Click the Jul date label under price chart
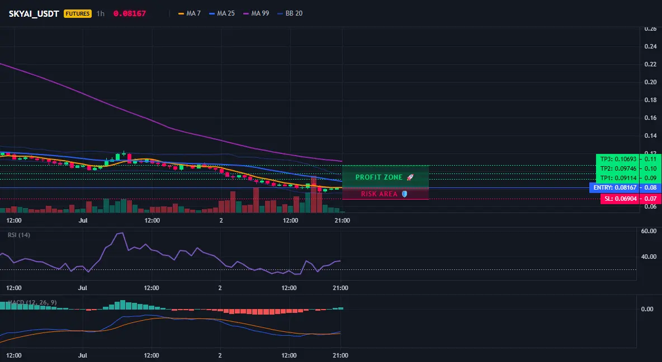Image resolution: width=662 pixels, height=362 pixels. [83, 220]
